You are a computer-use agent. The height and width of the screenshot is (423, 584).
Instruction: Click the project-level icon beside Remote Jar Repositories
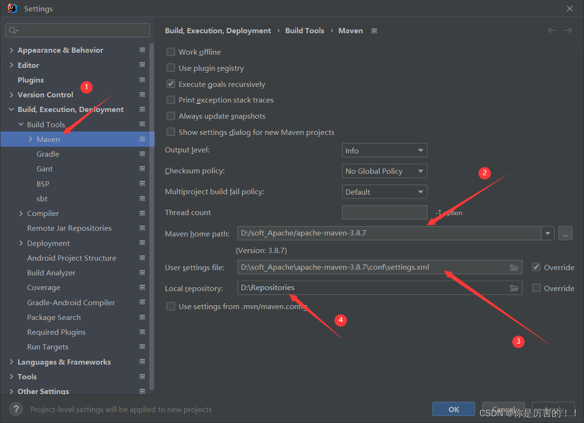(x=142, y=228)
